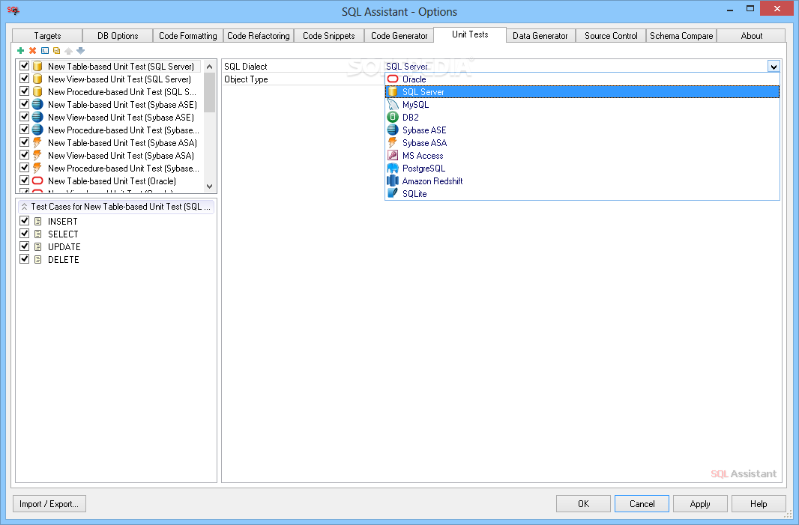This screenshot has width=799, height=525.
Task: Click the gray move up arrow icon
Action: 68,50
